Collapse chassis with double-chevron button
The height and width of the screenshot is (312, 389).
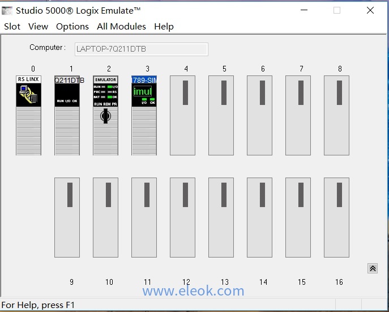373,268
